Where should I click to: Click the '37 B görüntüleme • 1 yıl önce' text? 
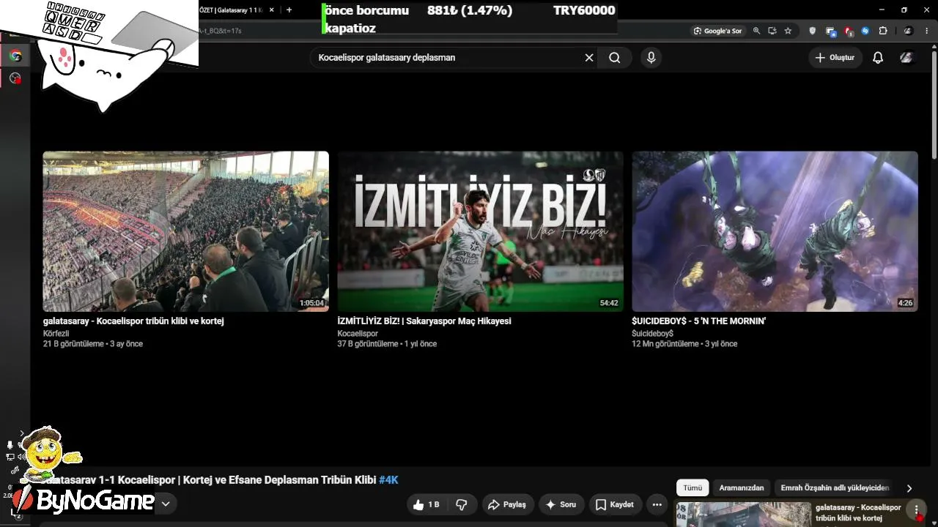coord(387,344)
